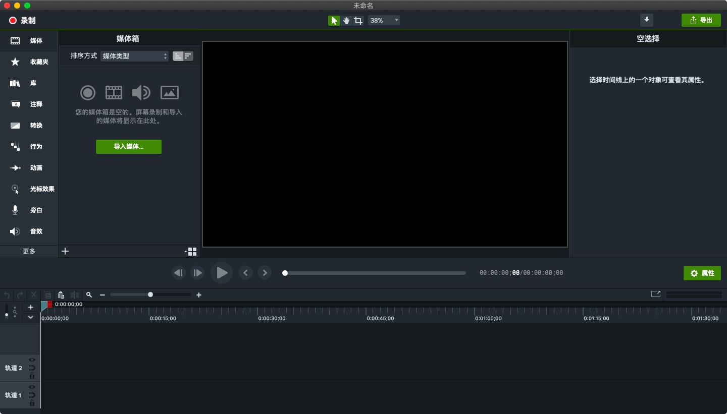Lock 轨道 2 with the padlock icon
The width and height of the screenshot is (727, 414).
click(x=32, y=376)
